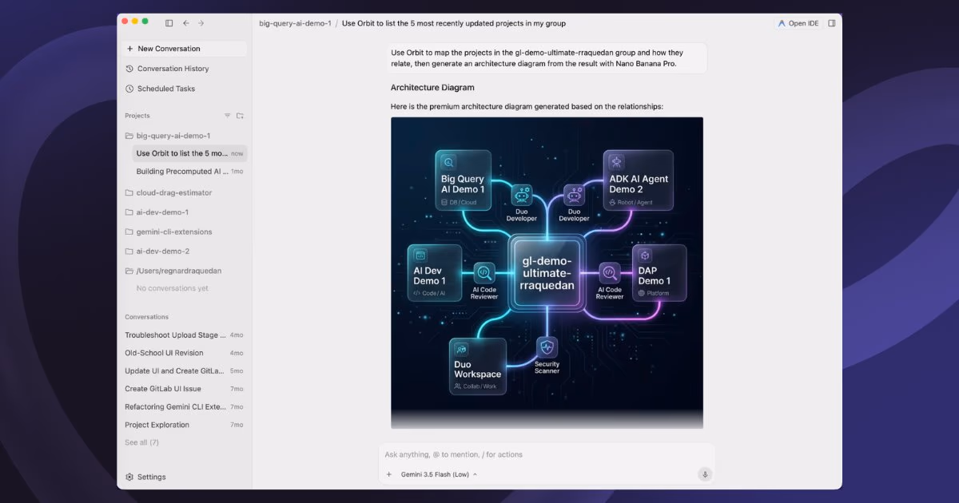
Task: Focus the Ask anything message input field
Action: point(547,454)
